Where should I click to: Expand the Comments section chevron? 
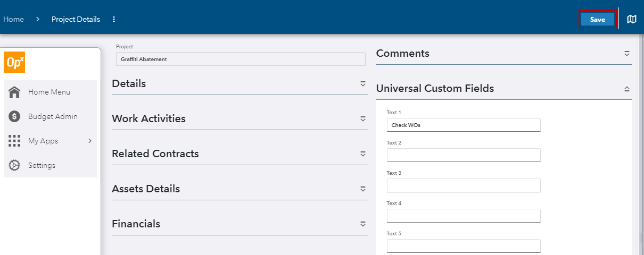click(627, 54)
